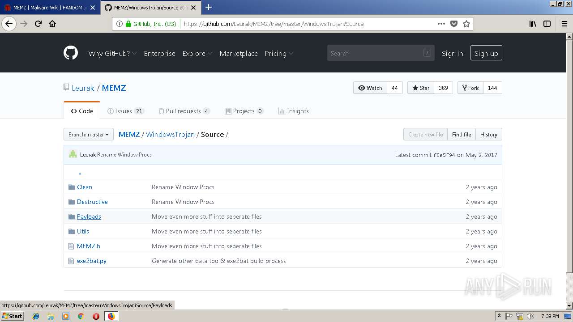Open latest commit f6e5f94
The width and height of the screenshot is (573, 322).
[x=444, y=155]
